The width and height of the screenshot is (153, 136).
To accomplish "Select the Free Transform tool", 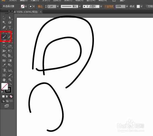I will (x=10, y=50).
